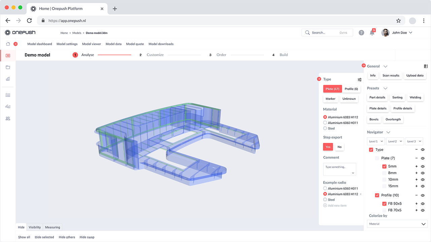
Task: Open the Level 1 navigator dropdown
Action: point(376,142)
